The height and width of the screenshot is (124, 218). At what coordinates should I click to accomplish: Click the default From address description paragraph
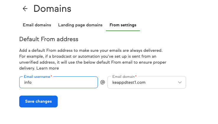coord(93,59)
